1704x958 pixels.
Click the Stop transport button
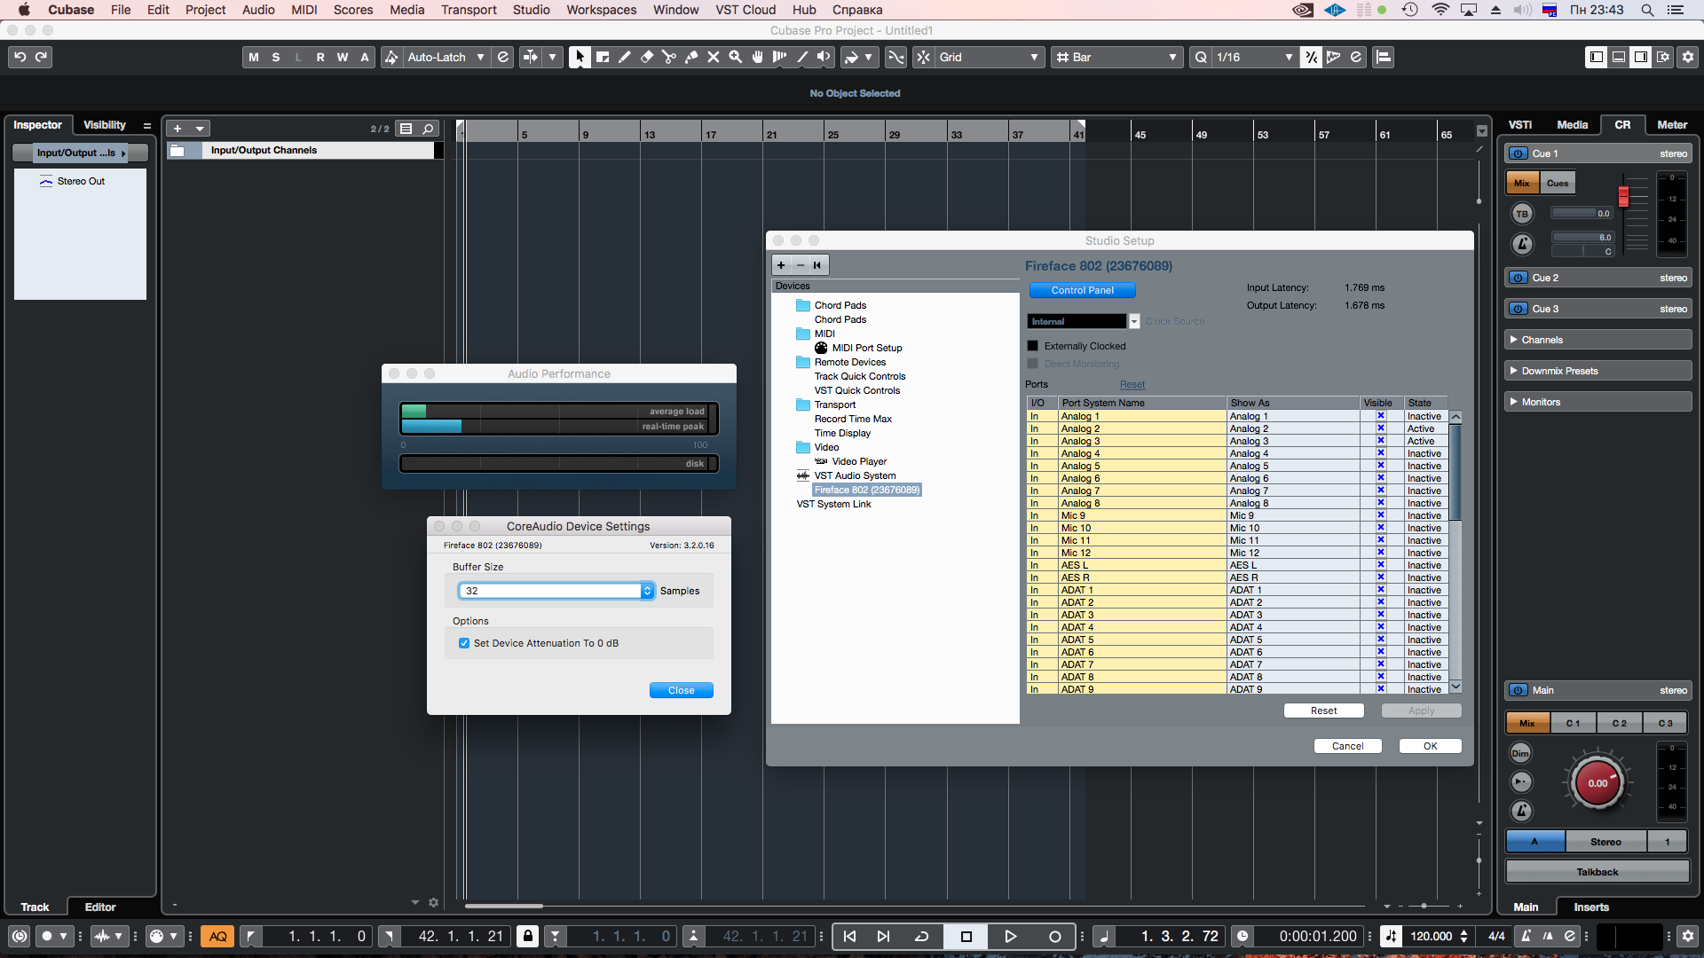point(966,936)
